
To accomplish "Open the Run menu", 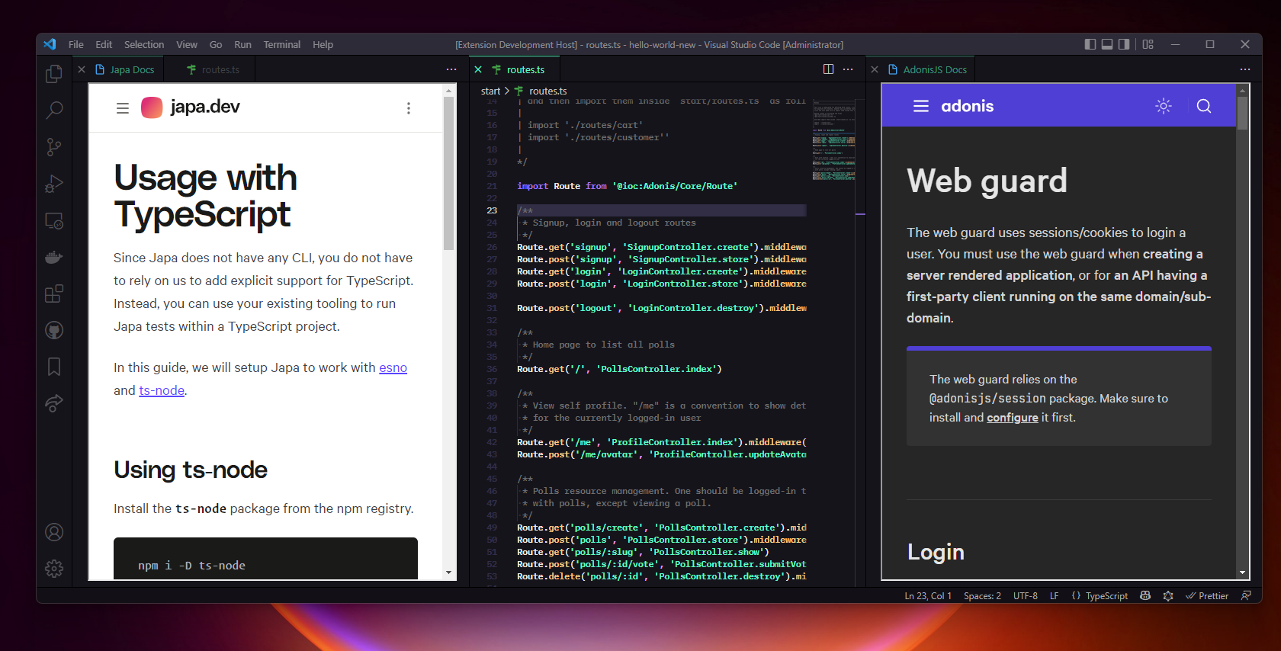I will click(242, 44).
